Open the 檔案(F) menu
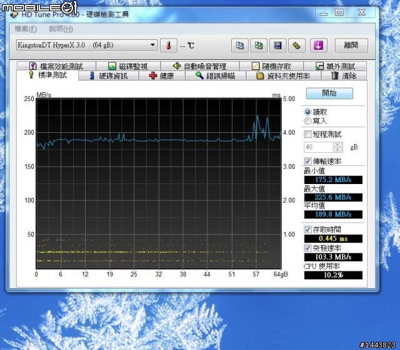 pos(26,29)
